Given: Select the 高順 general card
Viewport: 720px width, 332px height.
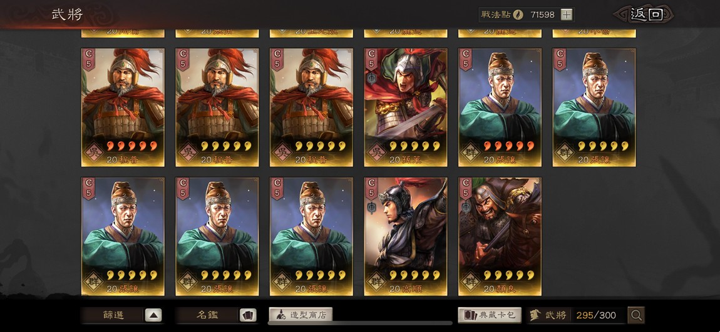Looking at the screenshot, I should click(406, 236).
